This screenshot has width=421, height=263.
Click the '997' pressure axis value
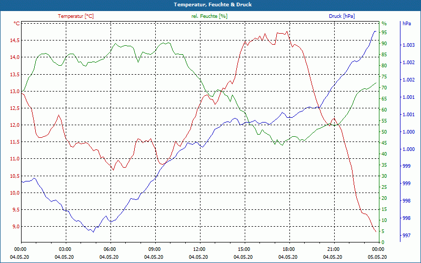point(406,236)
